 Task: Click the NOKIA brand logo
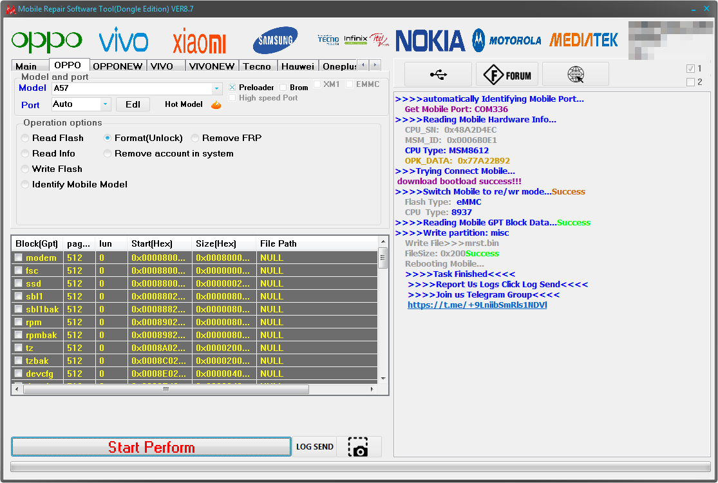(x=430, y=41)
